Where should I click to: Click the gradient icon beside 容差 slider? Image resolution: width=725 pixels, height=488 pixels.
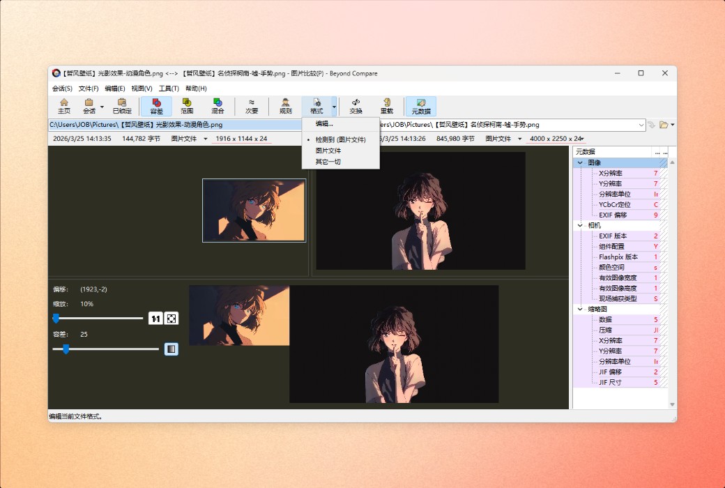tap(171, 349)
